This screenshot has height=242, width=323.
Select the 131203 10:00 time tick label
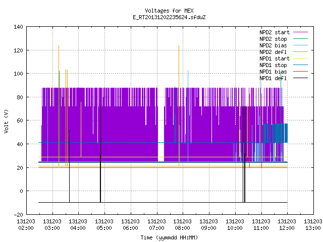click(x=235, y=224)
